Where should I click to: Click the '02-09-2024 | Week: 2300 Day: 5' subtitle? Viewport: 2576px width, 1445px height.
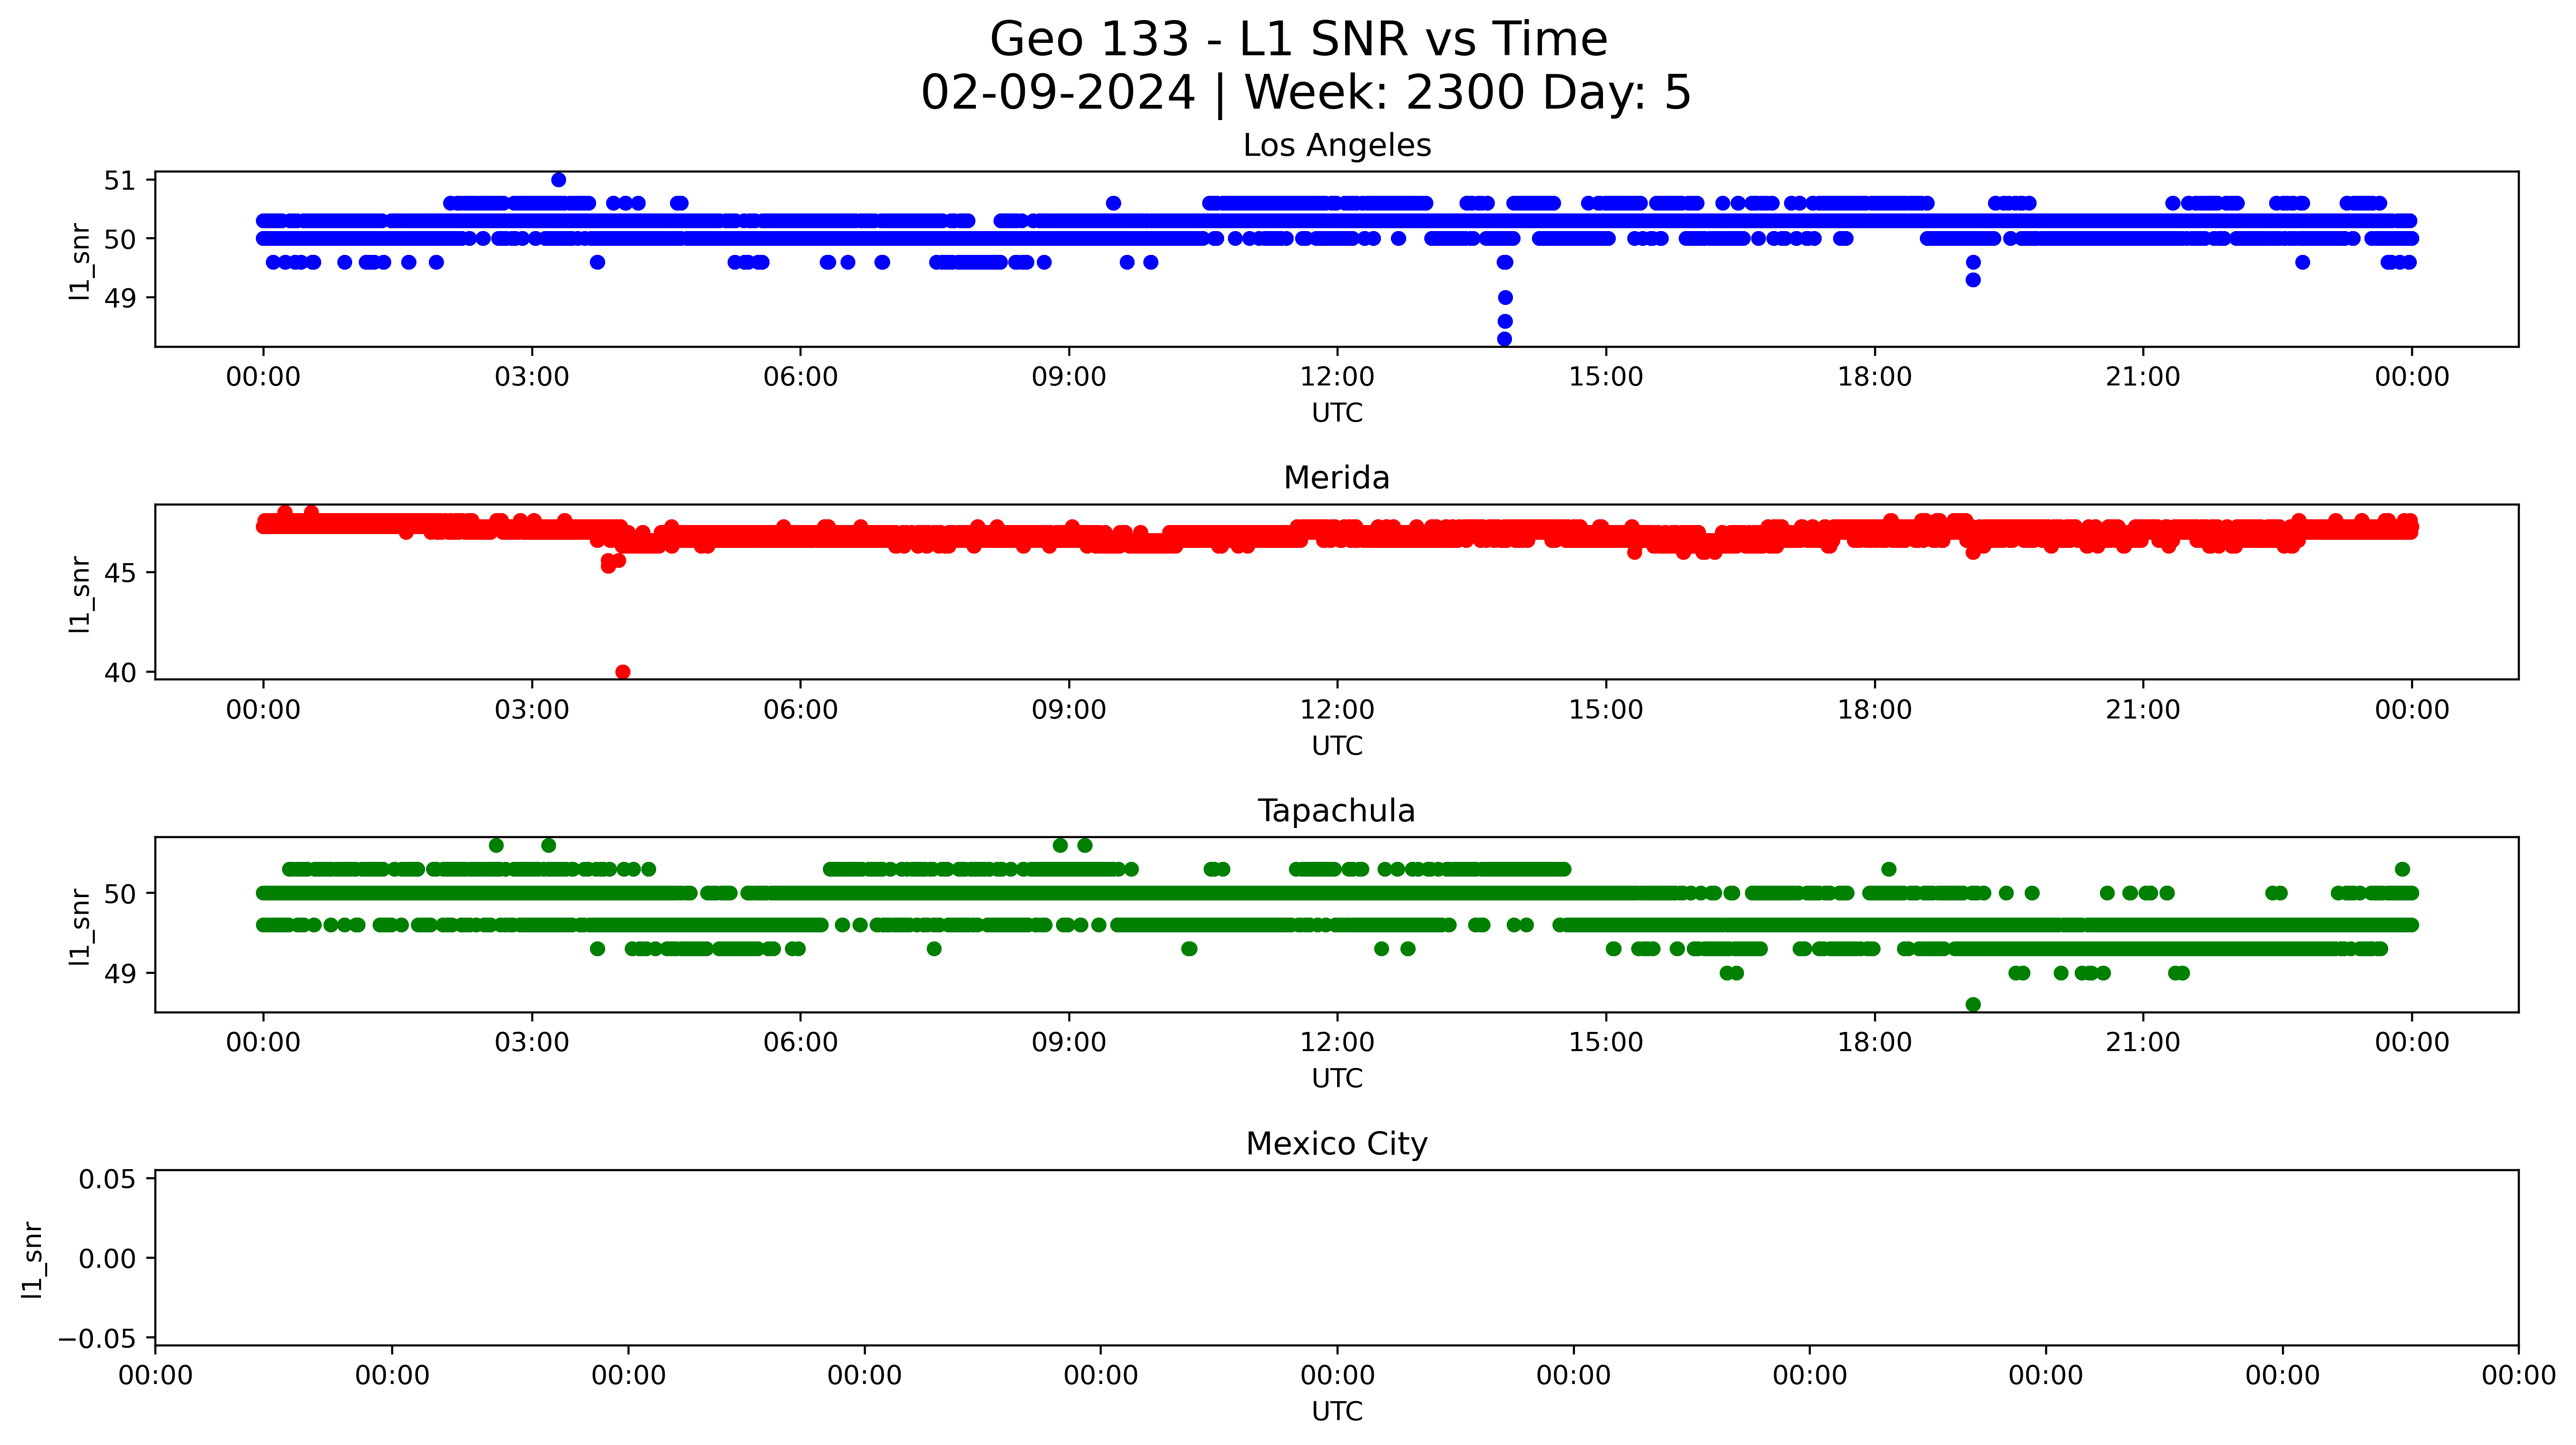click(x=1305, y=93)
